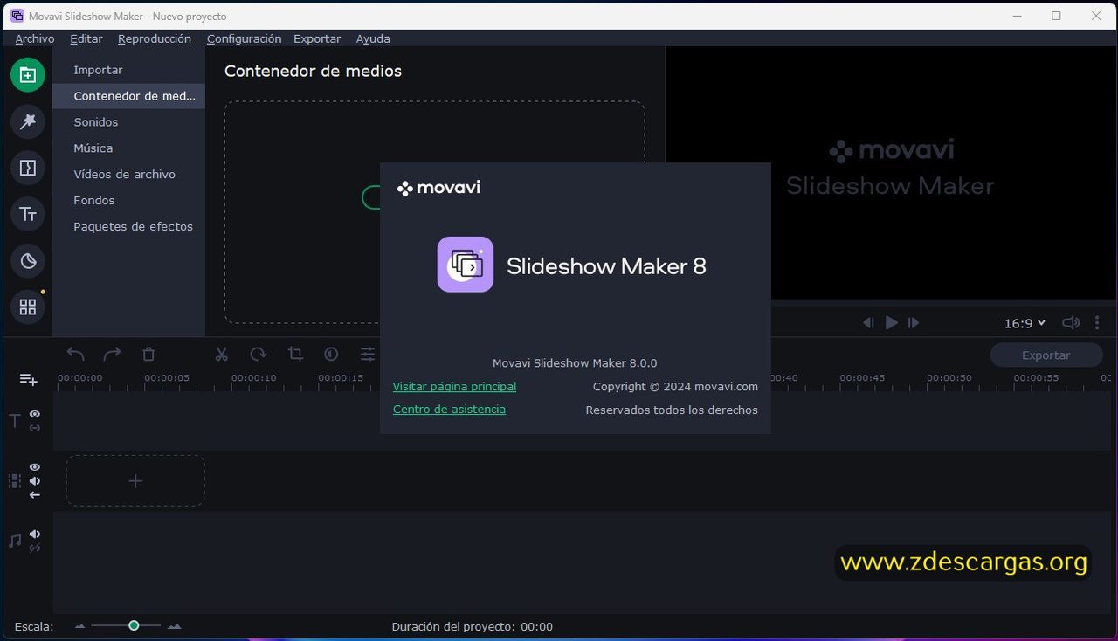Select Vídeos de archivo item

tap(128, 175)
